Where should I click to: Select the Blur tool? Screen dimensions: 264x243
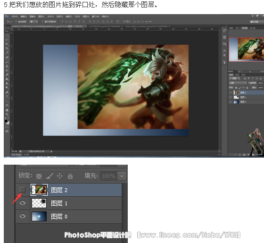(7, 84)
